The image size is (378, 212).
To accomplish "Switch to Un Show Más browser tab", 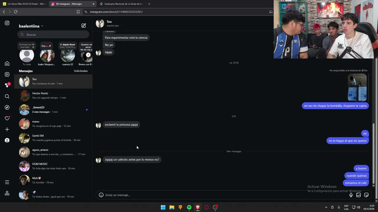I will click(24, 4).
